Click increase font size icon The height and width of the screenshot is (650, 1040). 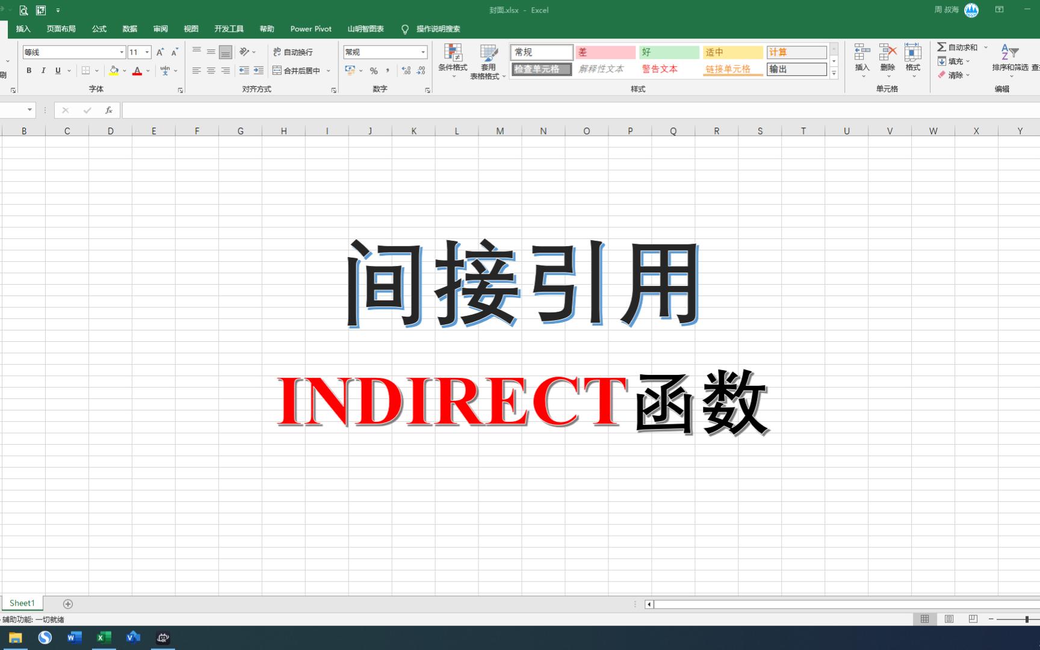pos(160,52)
